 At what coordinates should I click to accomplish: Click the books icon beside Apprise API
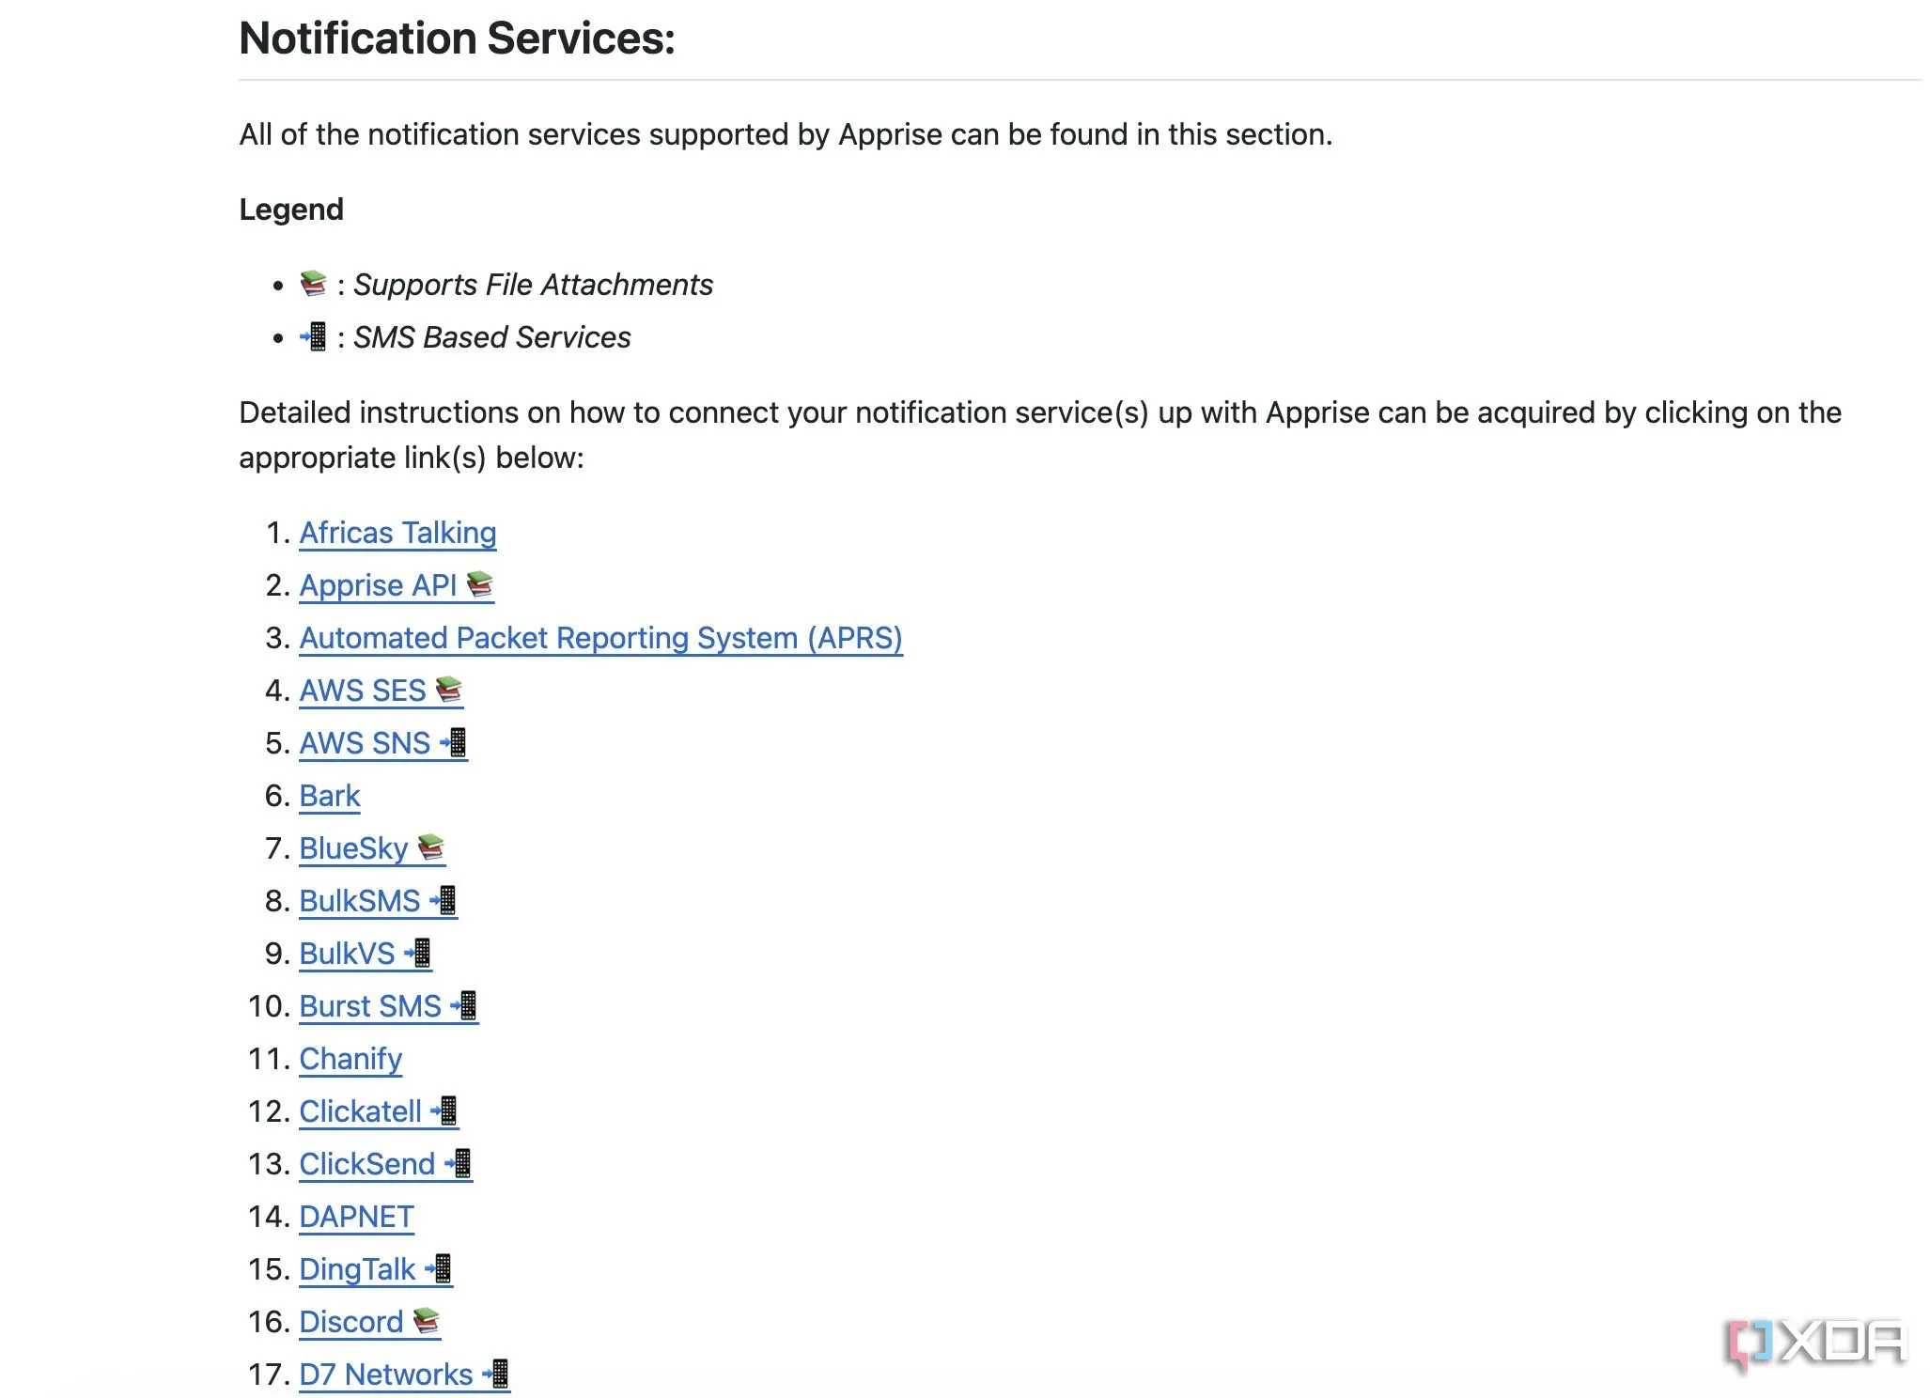[x=479, y=584]
